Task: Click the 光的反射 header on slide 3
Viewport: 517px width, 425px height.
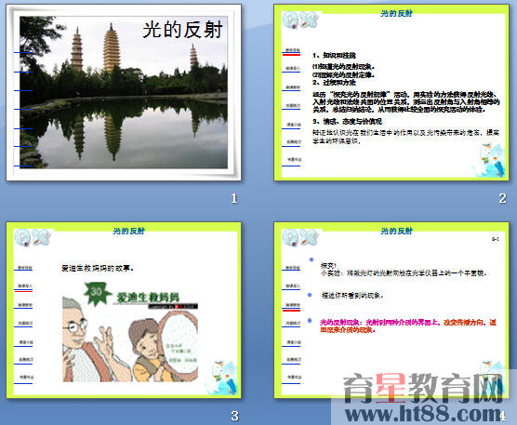Action: pyautogui.click(x=128, y=231)
